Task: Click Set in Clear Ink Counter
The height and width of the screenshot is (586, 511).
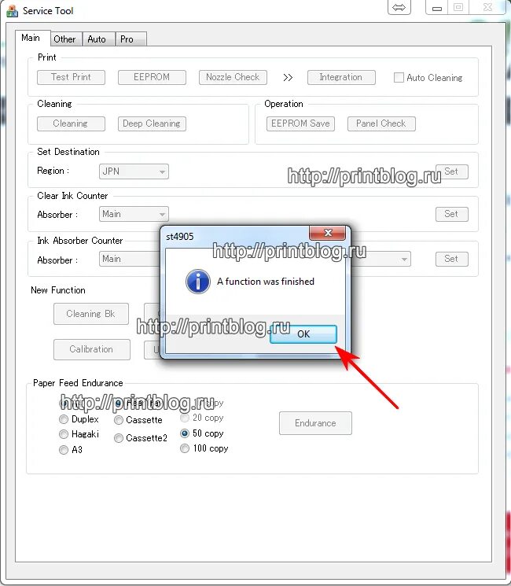Action: [451, 214]
